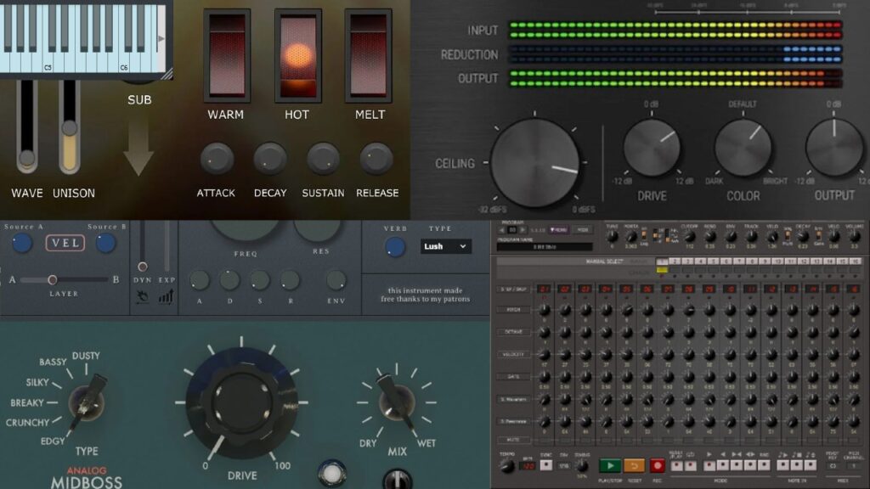The width and height of the screenshot is (870, 489).
Task: Click the DYN dynamics icon
Action: 143,297
